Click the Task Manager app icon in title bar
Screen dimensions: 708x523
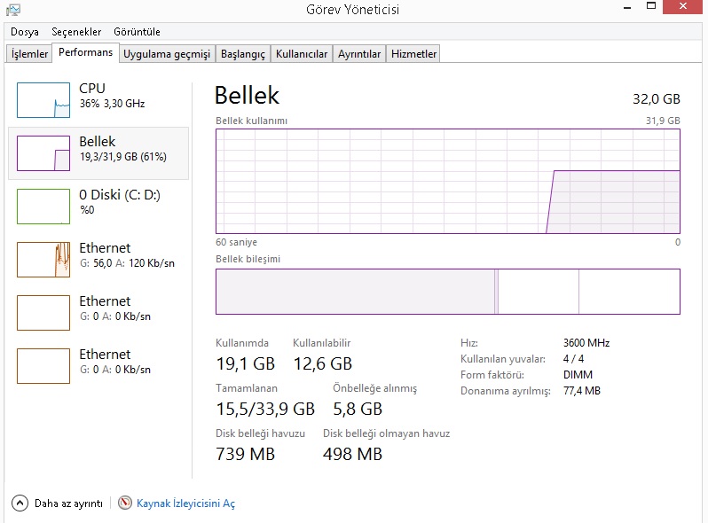pyautogui.click(x=13, y=10)
